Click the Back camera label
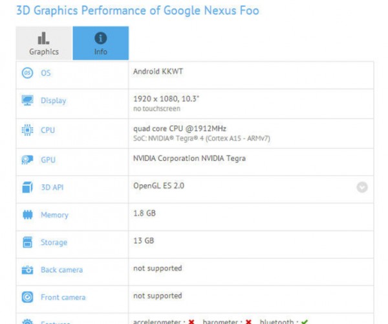388x324 pixels. click(x=62, y=270)
